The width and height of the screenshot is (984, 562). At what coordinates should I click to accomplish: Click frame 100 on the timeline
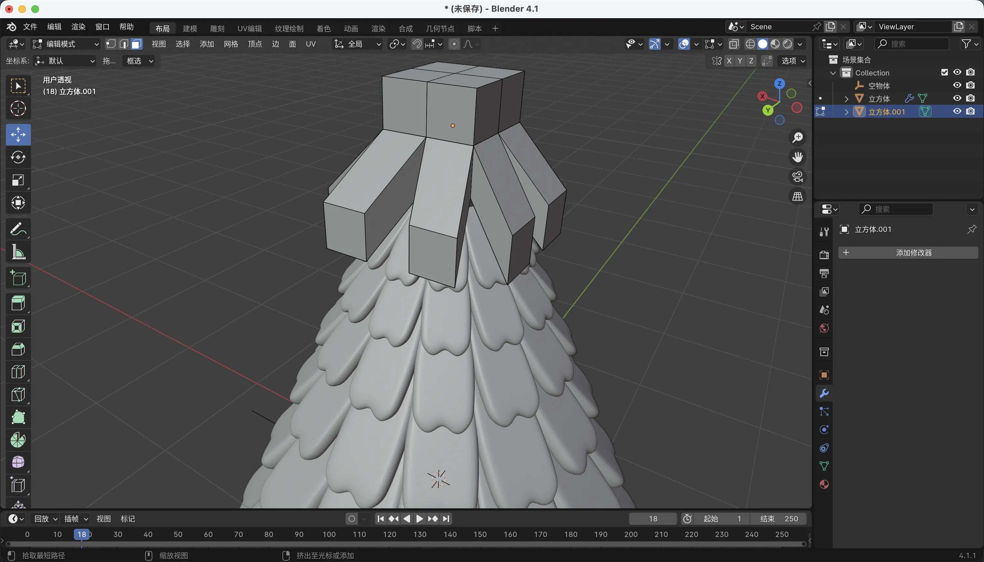pos(329,534)
